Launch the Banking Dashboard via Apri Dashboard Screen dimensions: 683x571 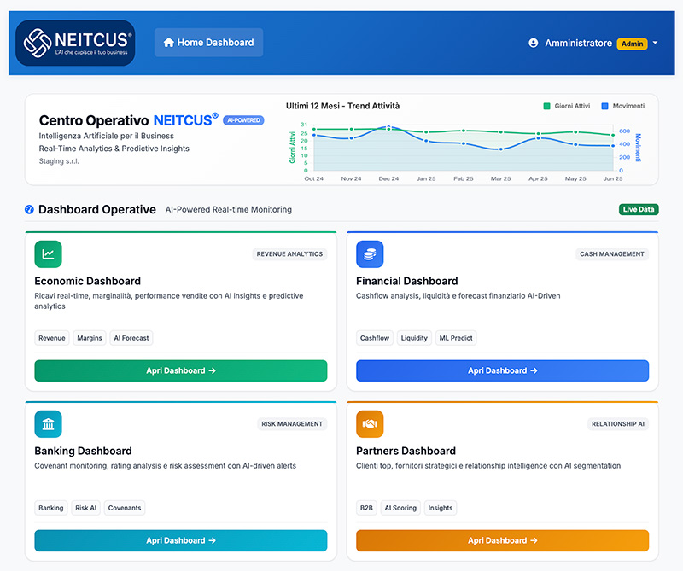pyautogui.click(x=181, y=540)
